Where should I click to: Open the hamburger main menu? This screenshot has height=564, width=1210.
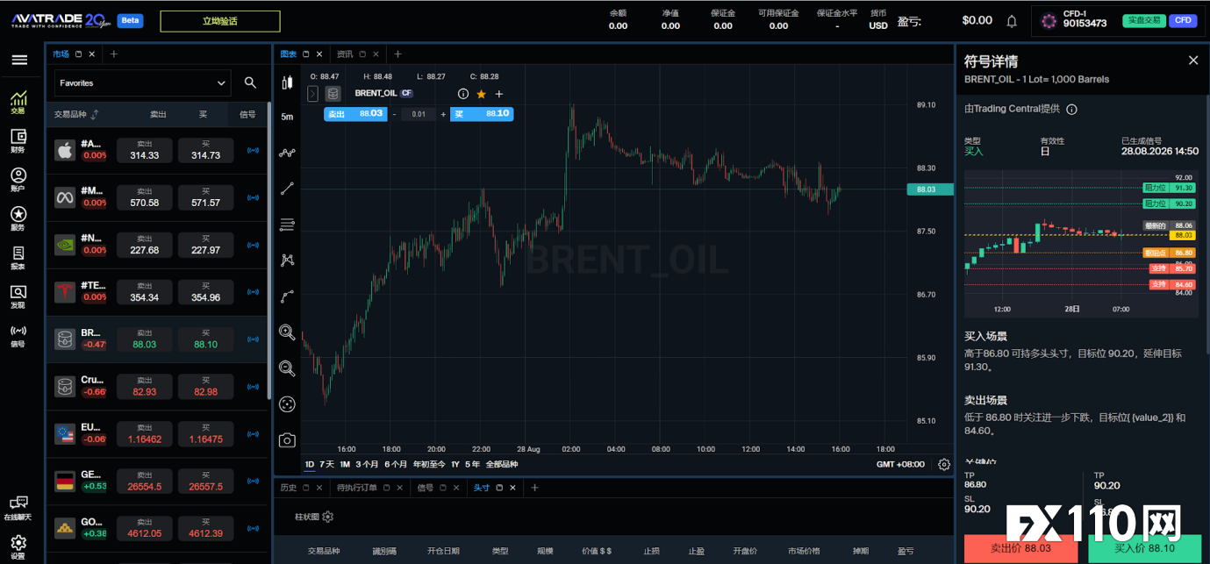click(18, 60)
